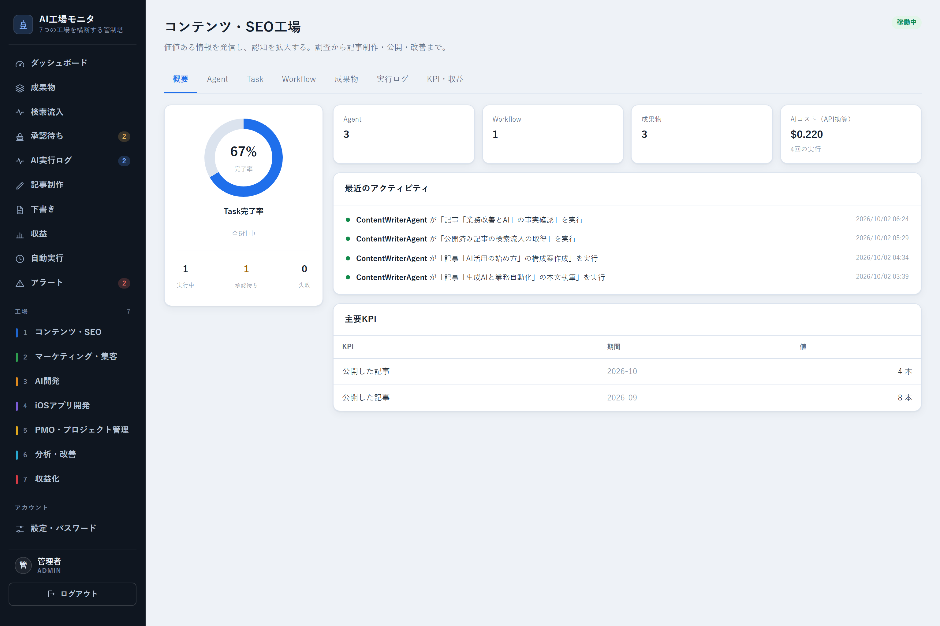
Task: Open PMO・プロジェクト管理 factory
Action: [72, 430]
